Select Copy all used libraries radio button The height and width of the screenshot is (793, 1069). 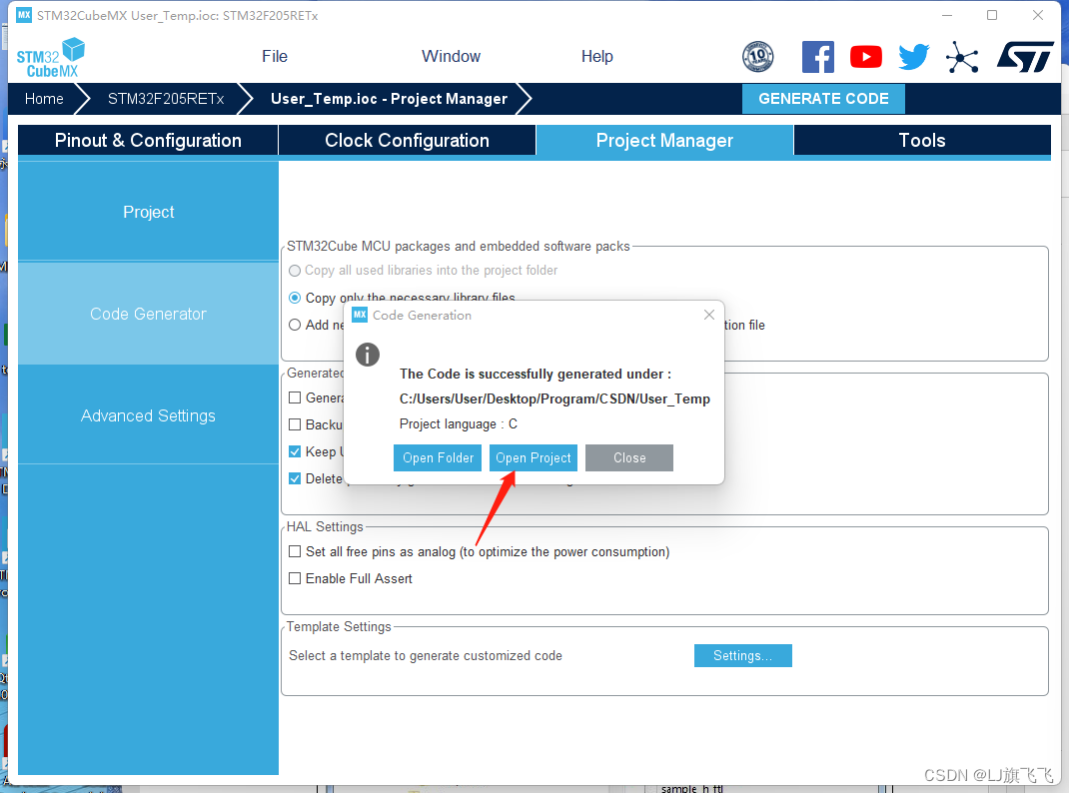click(x=295, y=271)
